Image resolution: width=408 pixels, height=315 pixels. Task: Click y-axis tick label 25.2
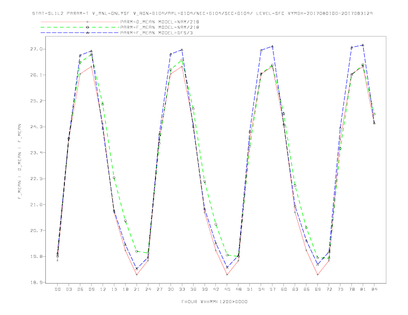(36, 101)
